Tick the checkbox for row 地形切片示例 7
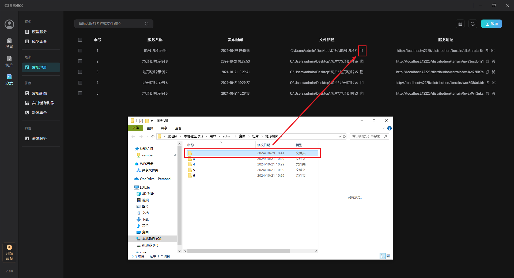Viewport: 514px width, 278px height. tap(80, 72)
